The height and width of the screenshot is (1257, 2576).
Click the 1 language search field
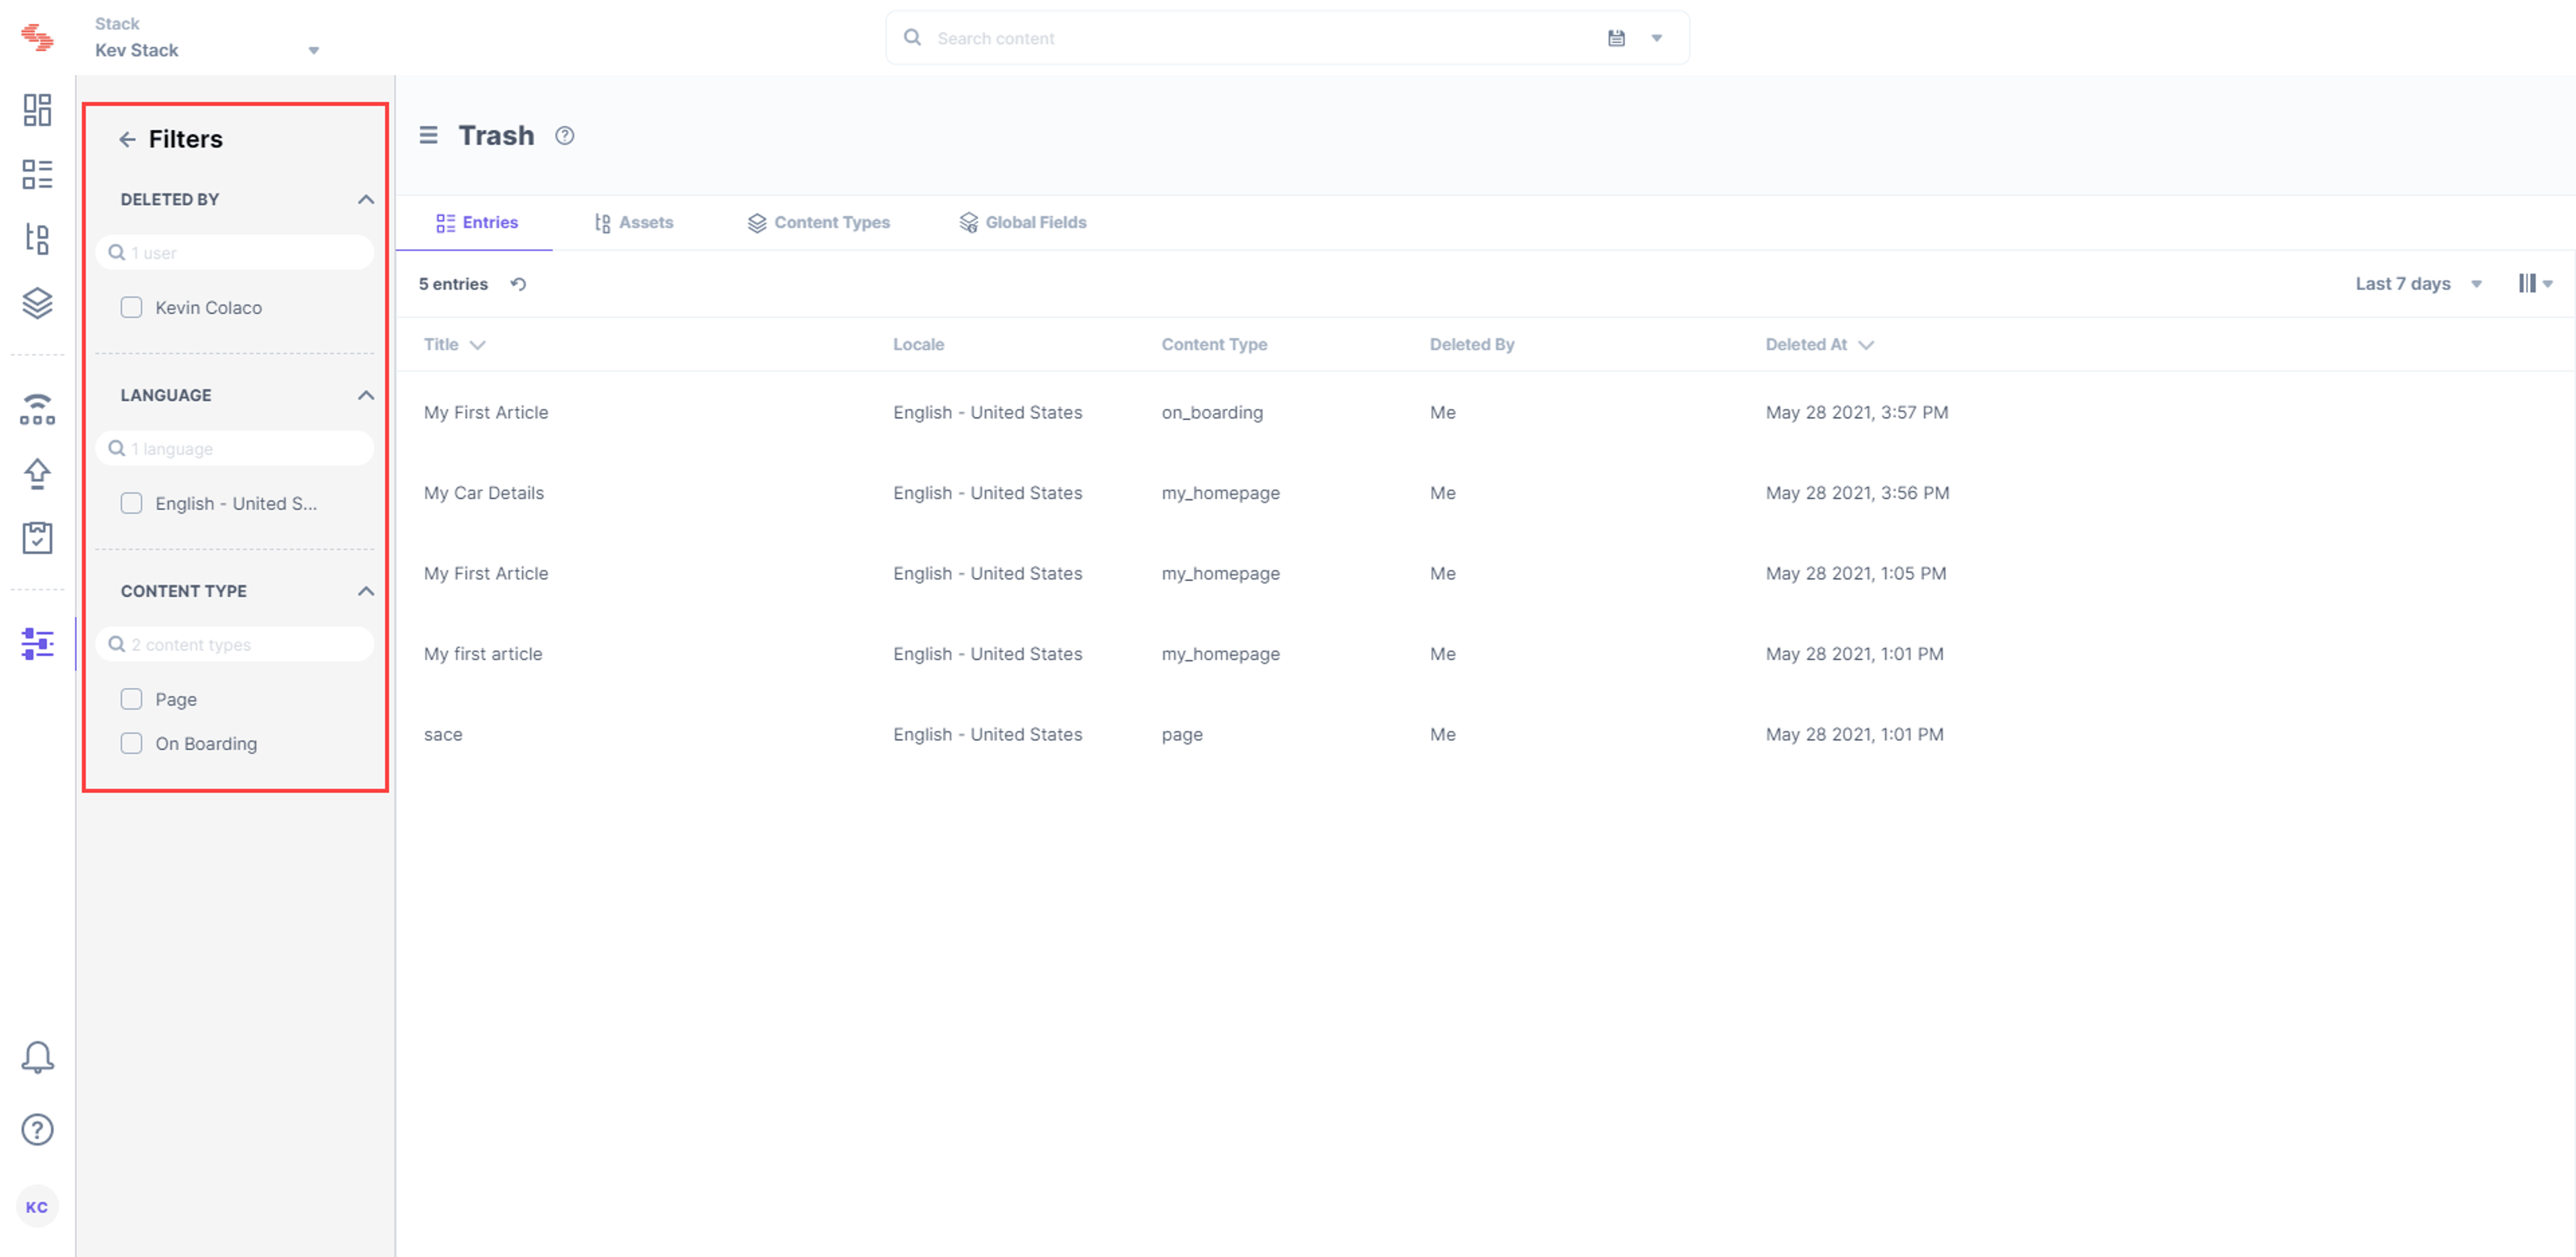(x=235, y=448)
